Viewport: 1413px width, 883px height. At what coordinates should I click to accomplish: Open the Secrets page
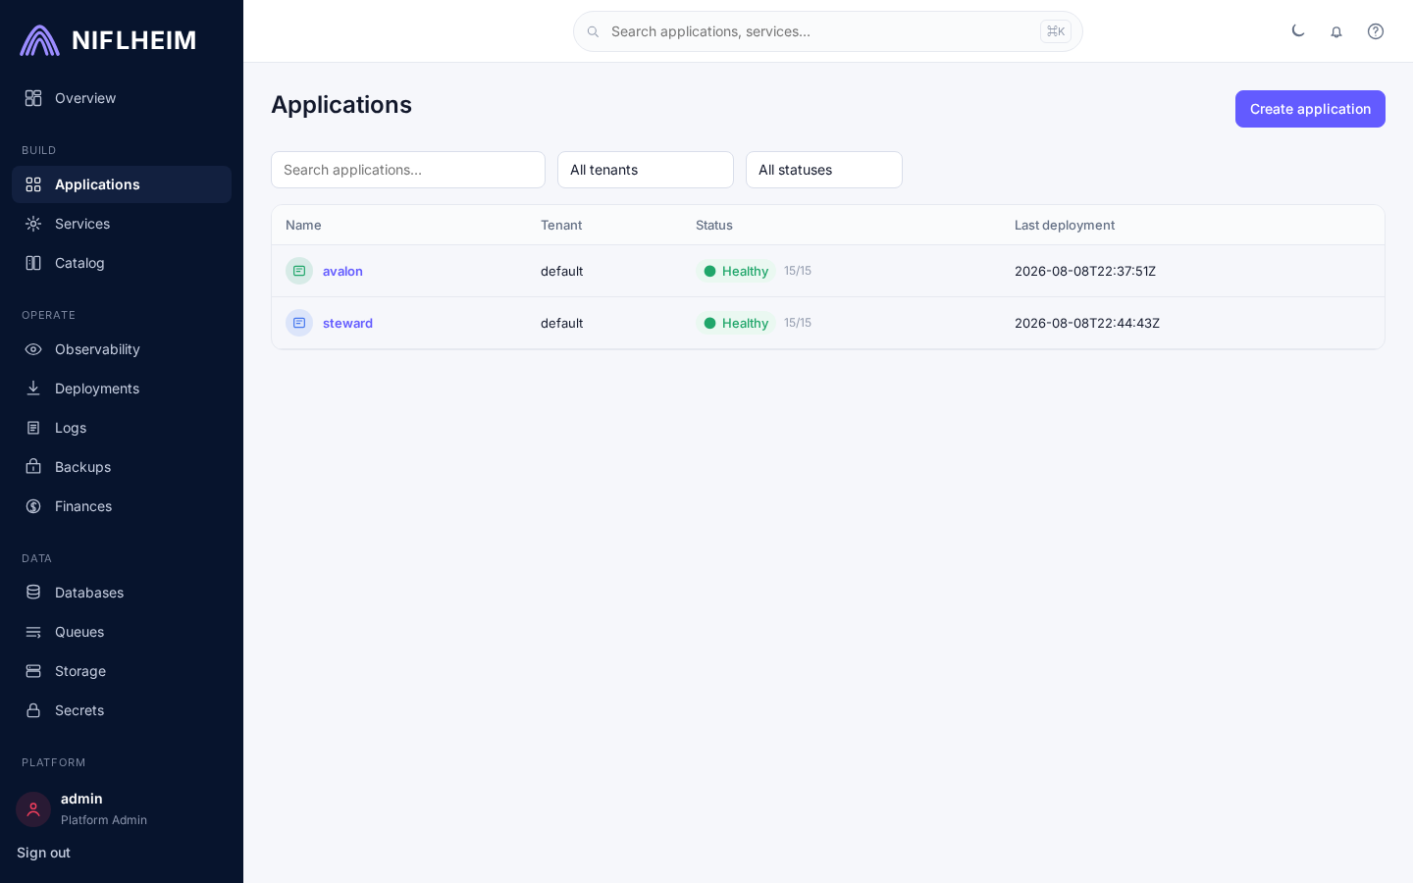(122, 710)
